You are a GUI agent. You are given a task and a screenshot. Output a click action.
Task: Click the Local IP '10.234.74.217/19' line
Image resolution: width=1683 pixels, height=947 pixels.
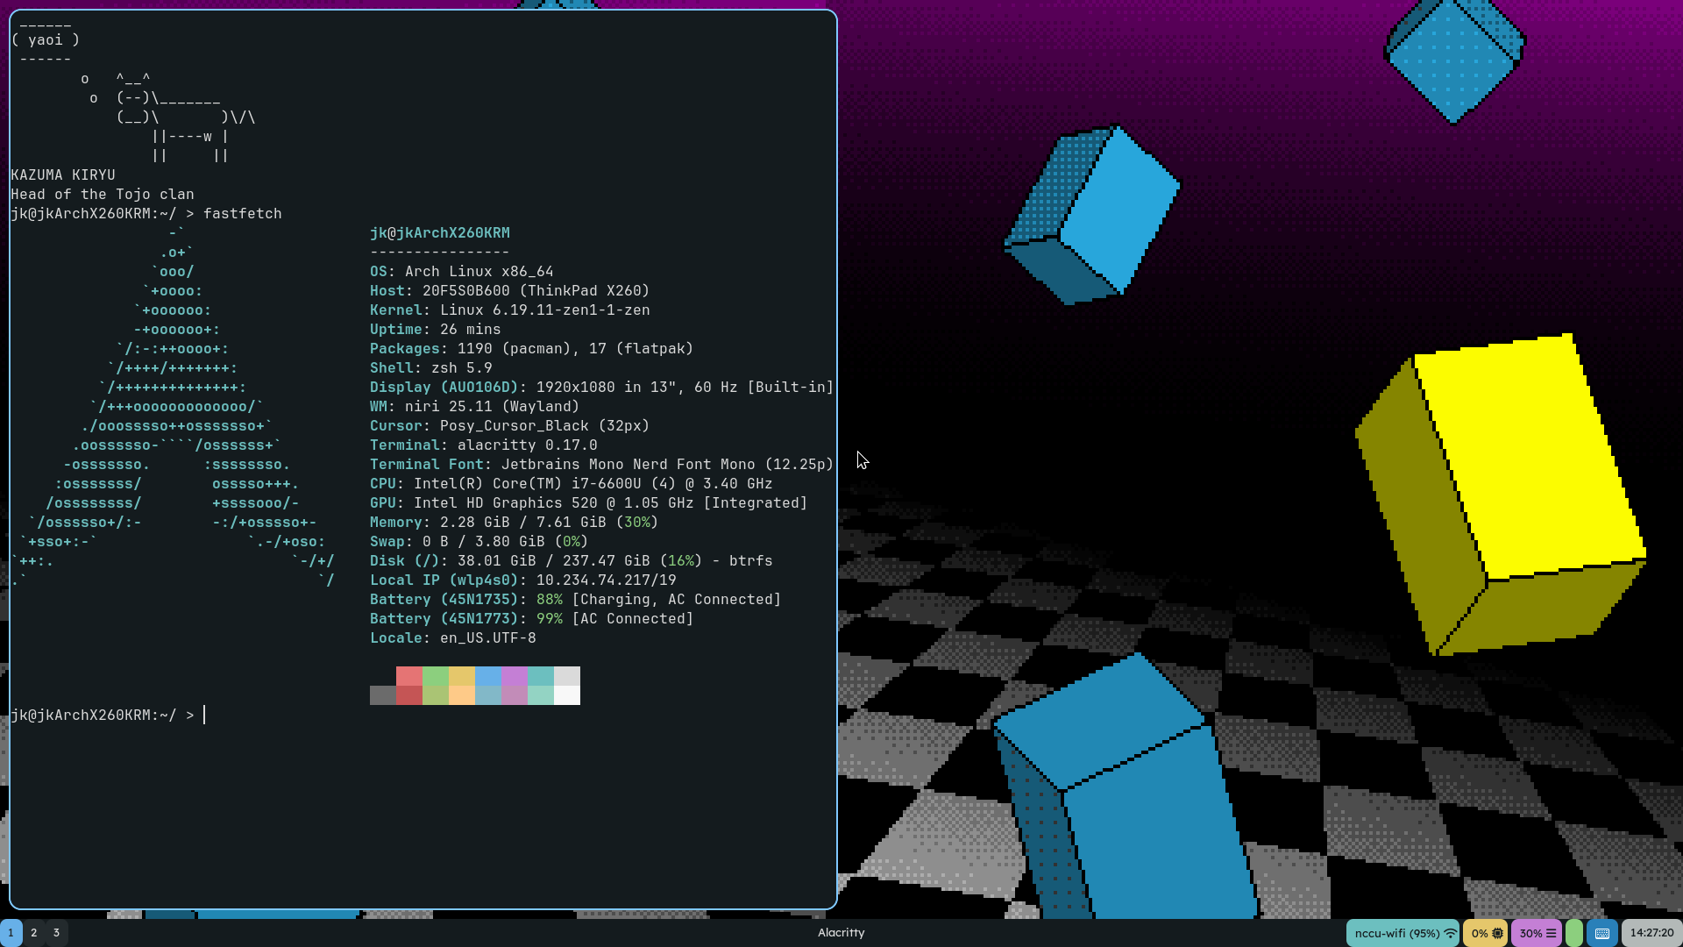[x=523, y=580]
